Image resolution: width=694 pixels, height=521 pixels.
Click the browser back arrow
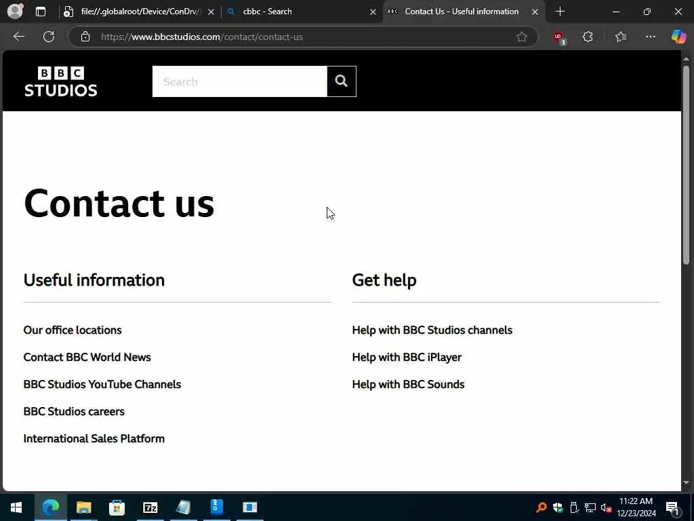18,37
